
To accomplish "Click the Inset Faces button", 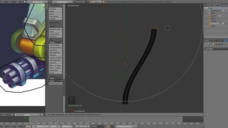I will 56,50.
